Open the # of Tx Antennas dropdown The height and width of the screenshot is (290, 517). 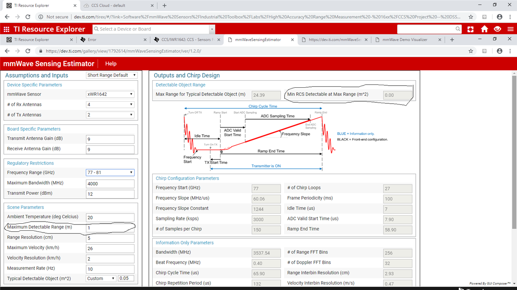[110, 115]
